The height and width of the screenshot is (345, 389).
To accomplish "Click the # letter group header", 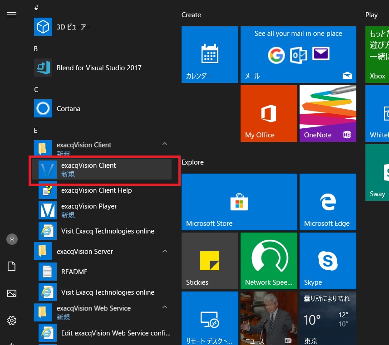I will pos(36,8).
